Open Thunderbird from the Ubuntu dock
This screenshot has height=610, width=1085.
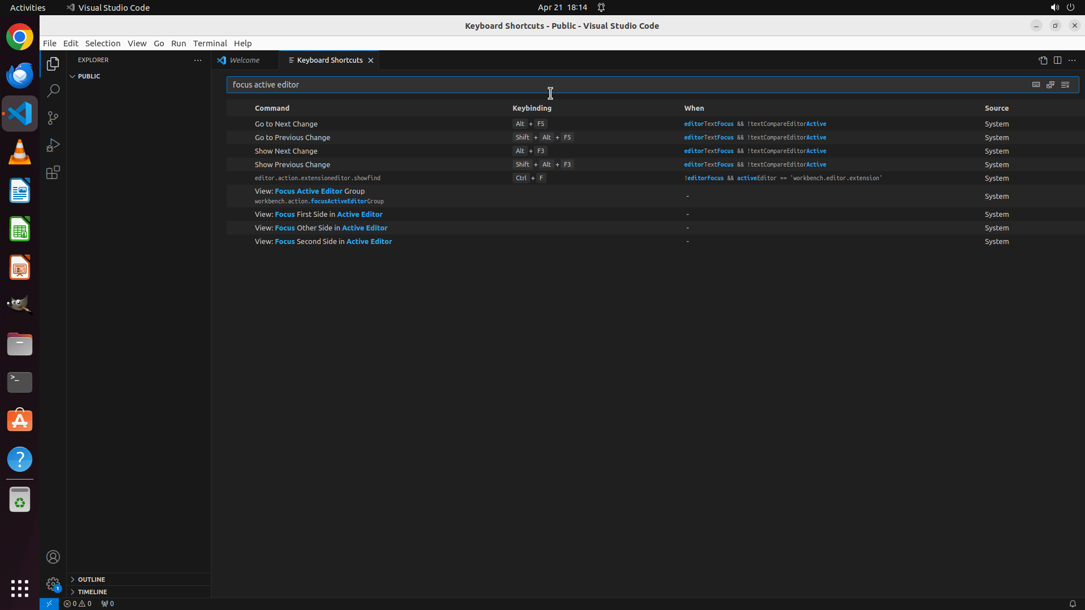[20, 75]
